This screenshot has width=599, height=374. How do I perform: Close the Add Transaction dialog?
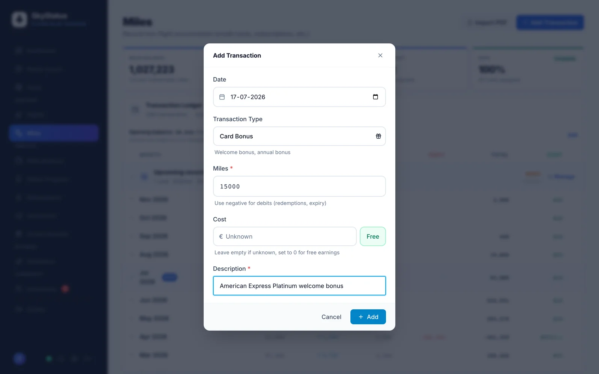380,55
